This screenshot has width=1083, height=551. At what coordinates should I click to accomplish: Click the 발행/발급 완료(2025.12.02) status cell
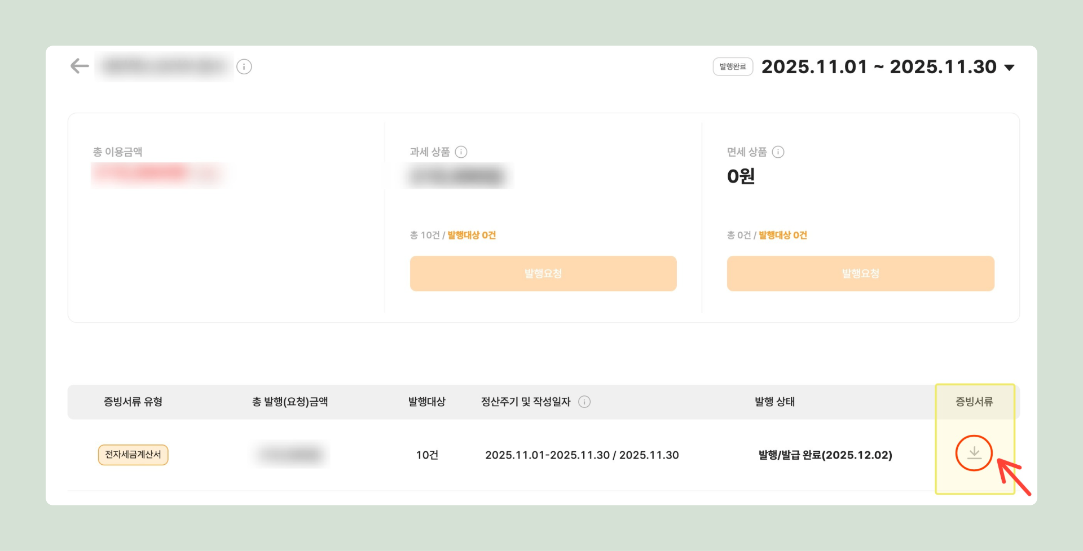(x=825, y=455)
